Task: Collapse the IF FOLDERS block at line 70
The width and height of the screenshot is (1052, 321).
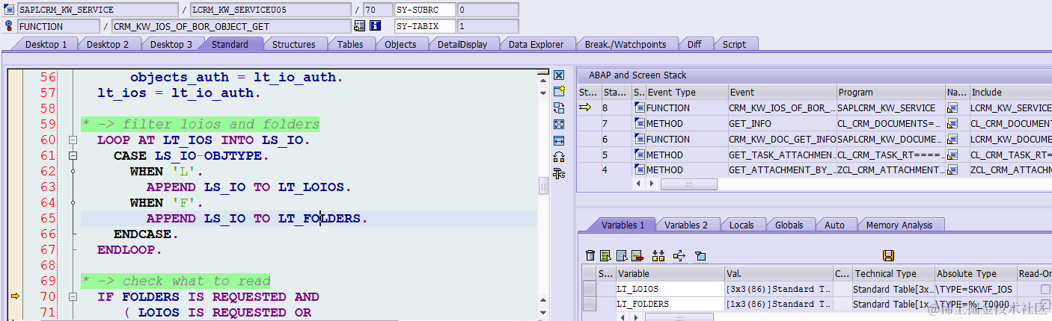Action: (73, 297)
